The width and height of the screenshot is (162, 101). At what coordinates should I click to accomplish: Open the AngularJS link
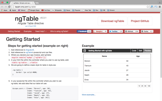(30, 50)
